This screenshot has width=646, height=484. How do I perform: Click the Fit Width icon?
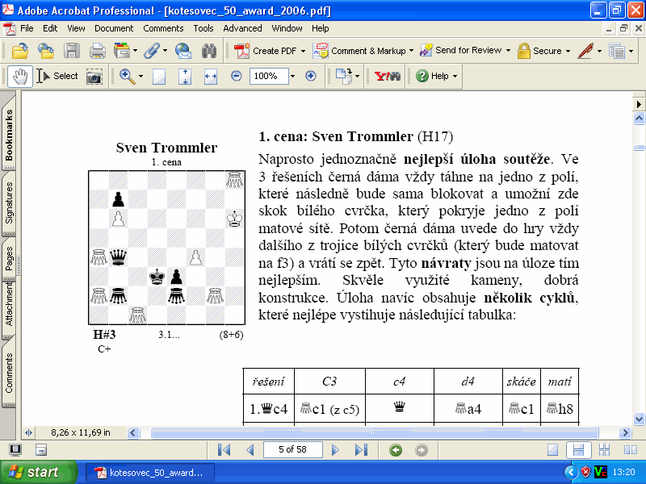(x=211, y=77)
